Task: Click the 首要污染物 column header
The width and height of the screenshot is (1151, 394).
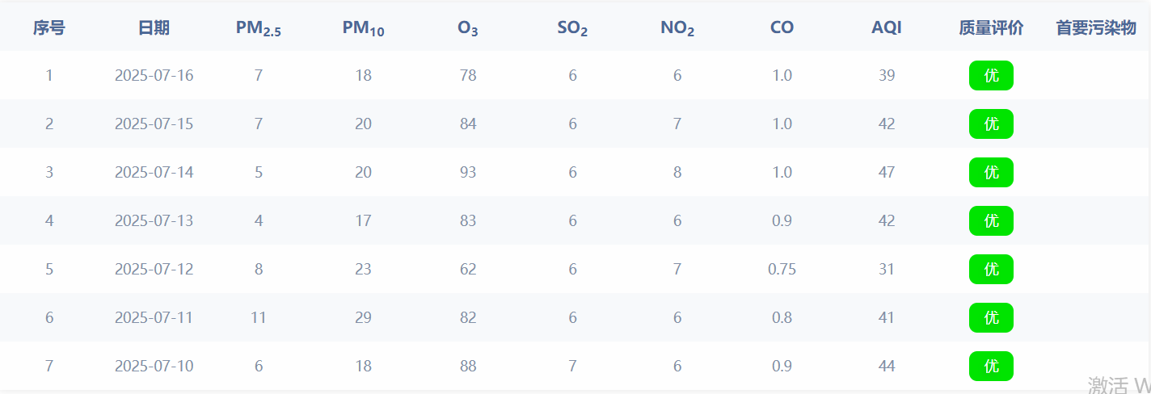Action: click(1096, 27)
